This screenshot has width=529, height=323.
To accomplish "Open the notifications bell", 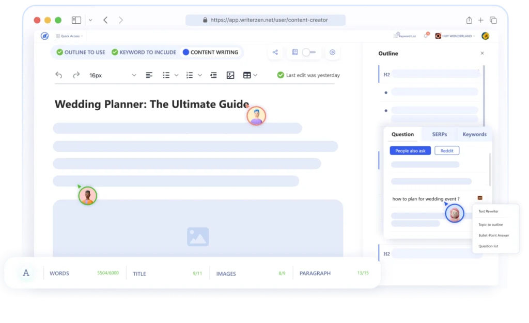I will pyautogui.click(x=426, y=36).
